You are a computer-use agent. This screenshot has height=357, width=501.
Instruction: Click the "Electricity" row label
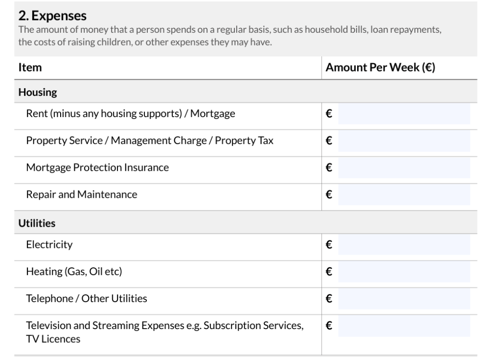(49, 245)
